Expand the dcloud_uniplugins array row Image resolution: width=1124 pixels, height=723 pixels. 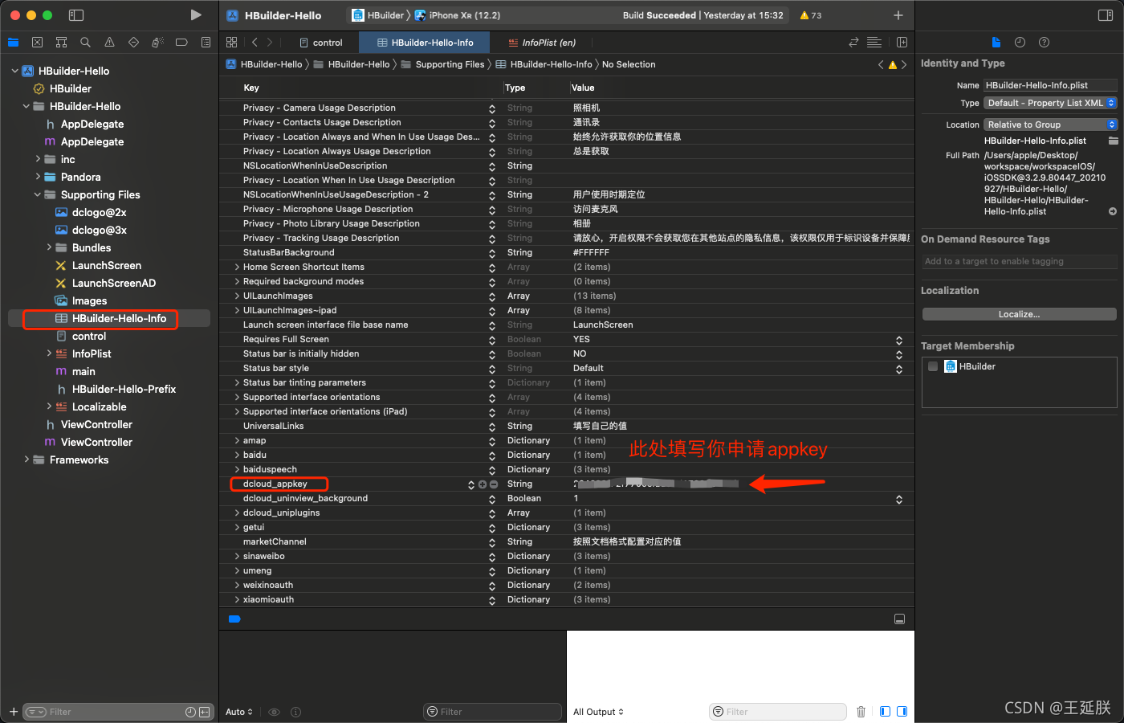(x=237, y=513)
